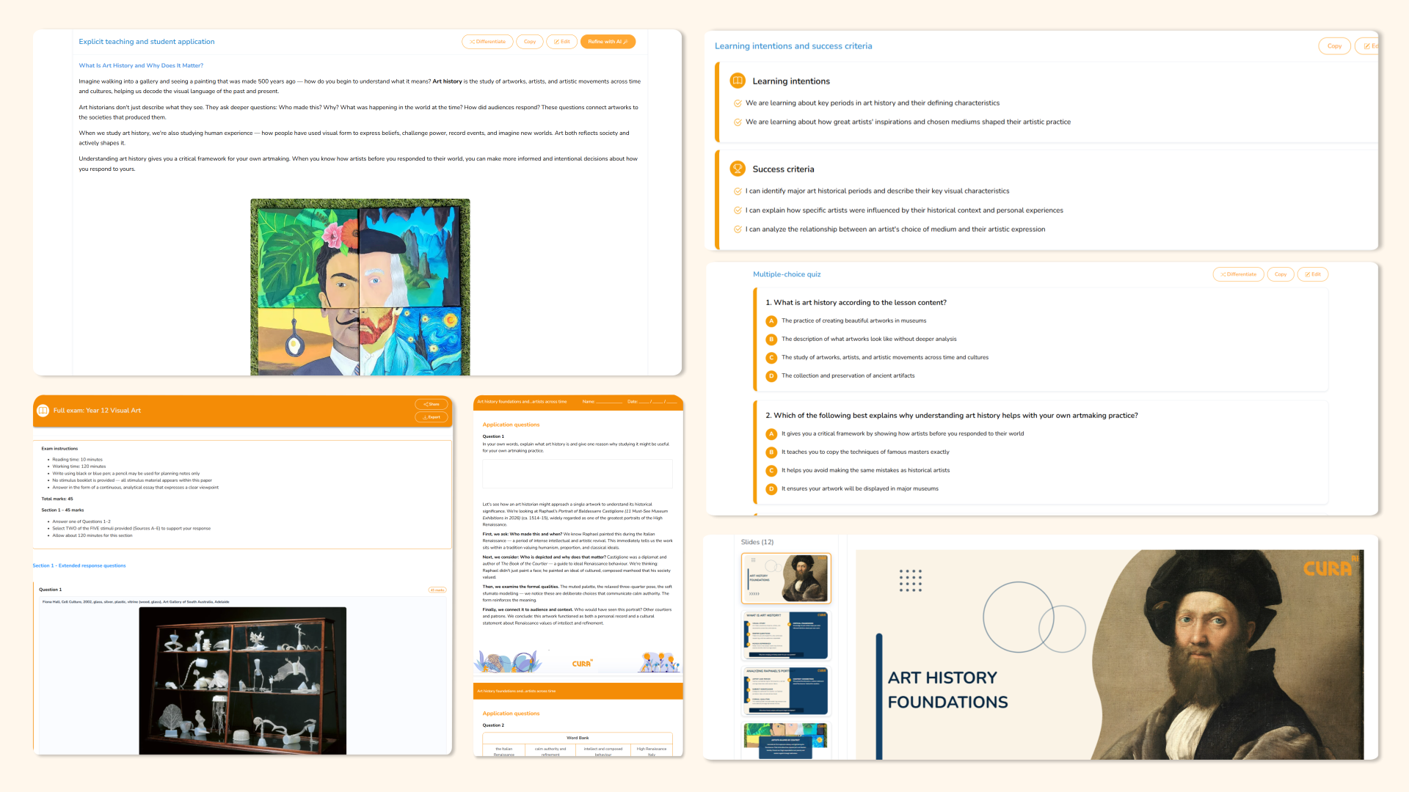The image size is (1409, 792).
Task: Open 'Section 1 - Extended response questions' link
Action: 79,565
